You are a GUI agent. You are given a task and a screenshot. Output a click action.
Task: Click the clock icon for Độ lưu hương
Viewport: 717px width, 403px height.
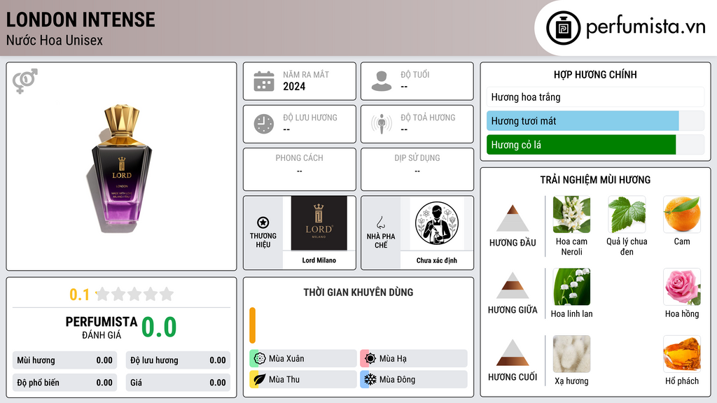tap(264, 124)
